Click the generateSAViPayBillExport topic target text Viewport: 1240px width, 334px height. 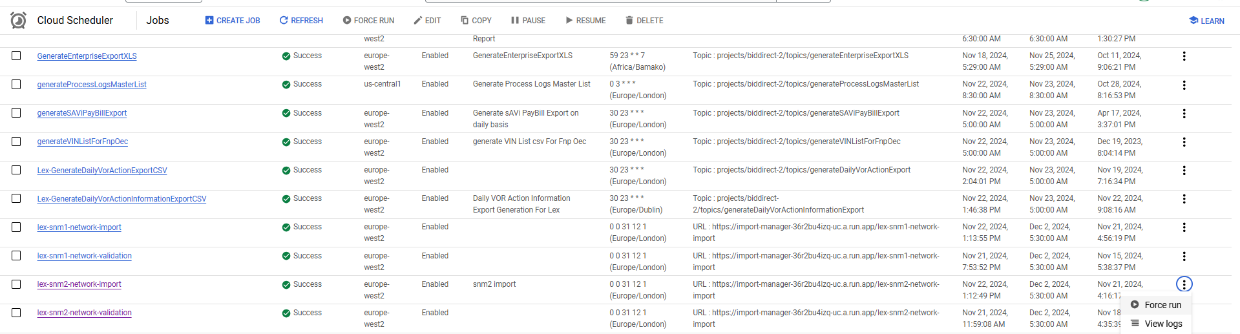796,113
